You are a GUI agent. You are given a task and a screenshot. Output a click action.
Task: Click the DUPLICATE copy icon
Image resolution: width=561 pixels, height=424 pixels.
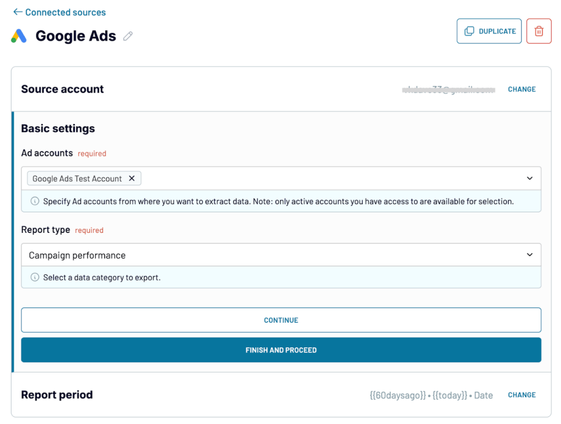click(x=469, y=31)
